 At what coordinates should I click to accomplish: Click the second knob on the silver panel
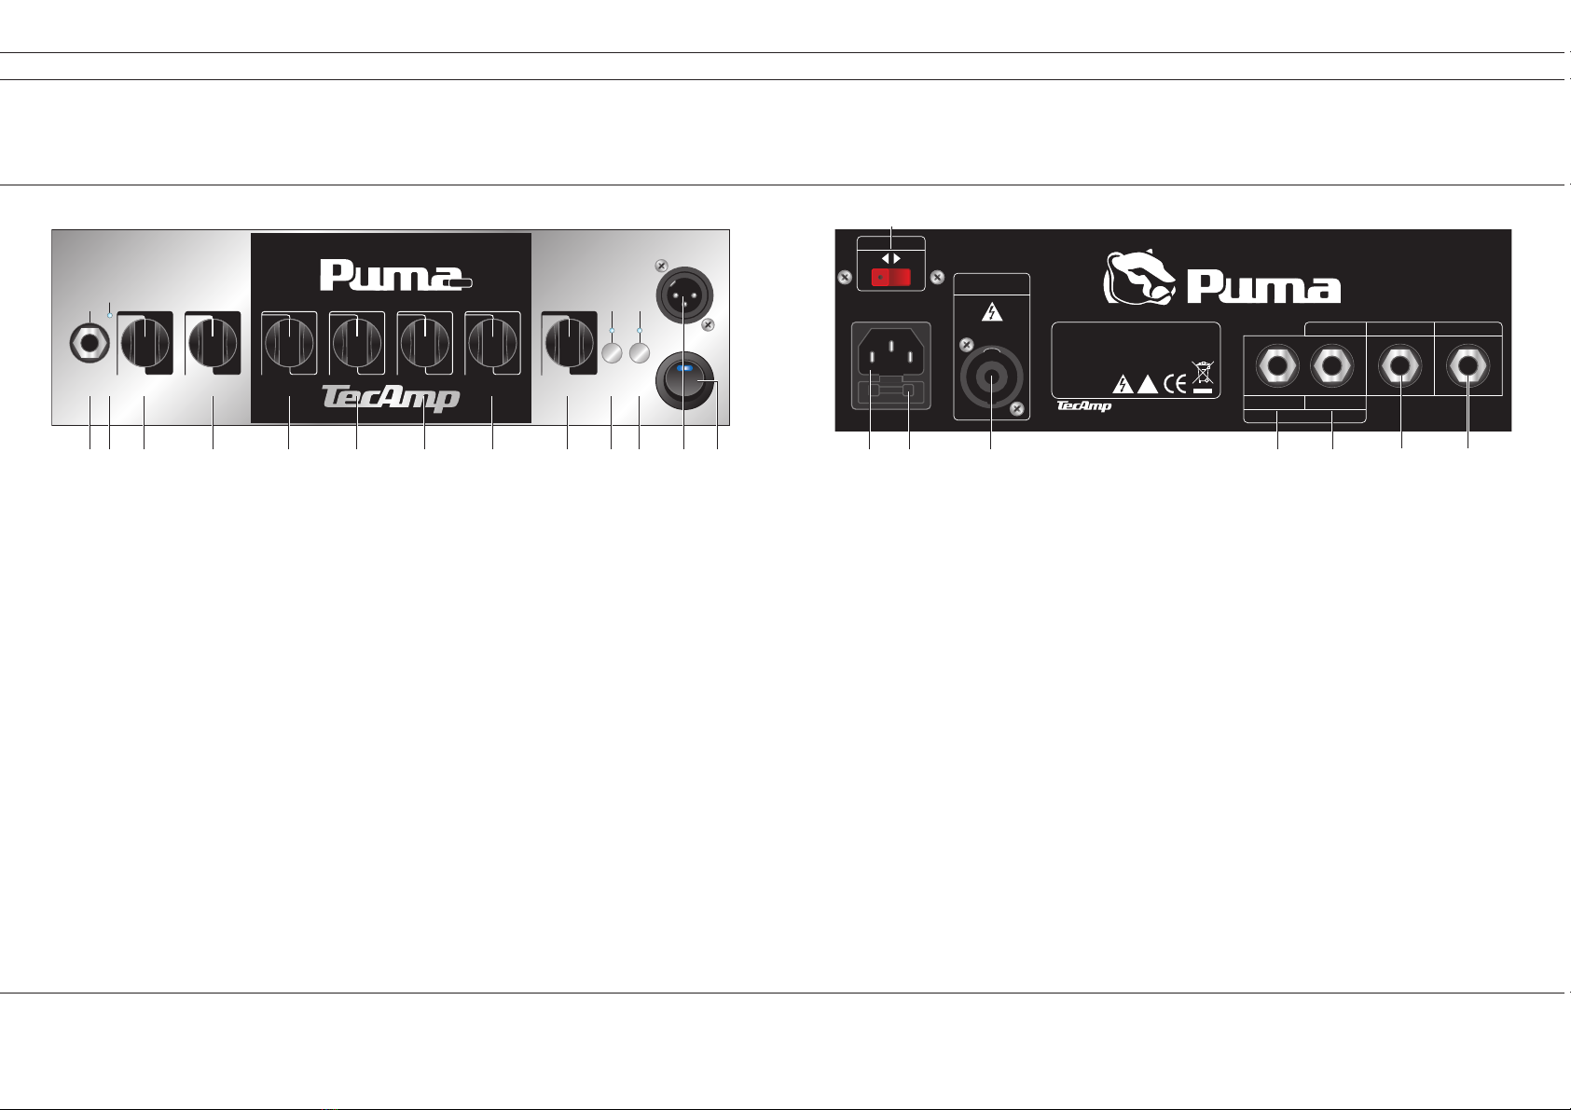pos(213,342)
